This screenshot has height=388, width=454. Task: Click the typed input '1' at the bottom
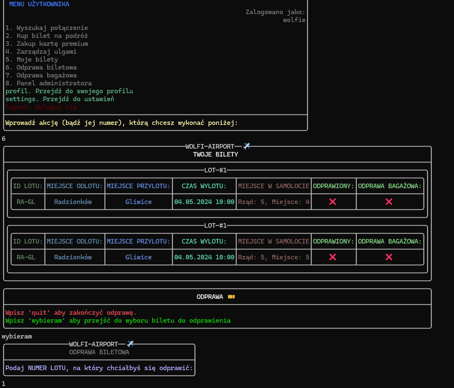pyautogui.click(x=3, y=384)
